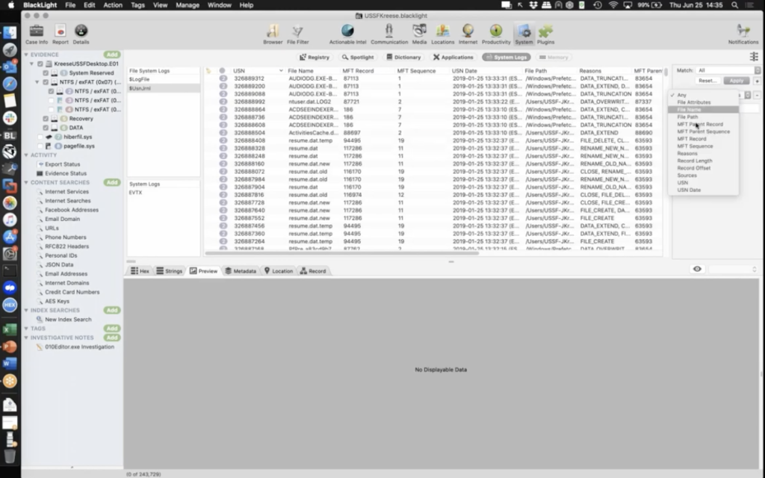
Task: Switch to the Hex tab
Action: [x=140, y=271]
